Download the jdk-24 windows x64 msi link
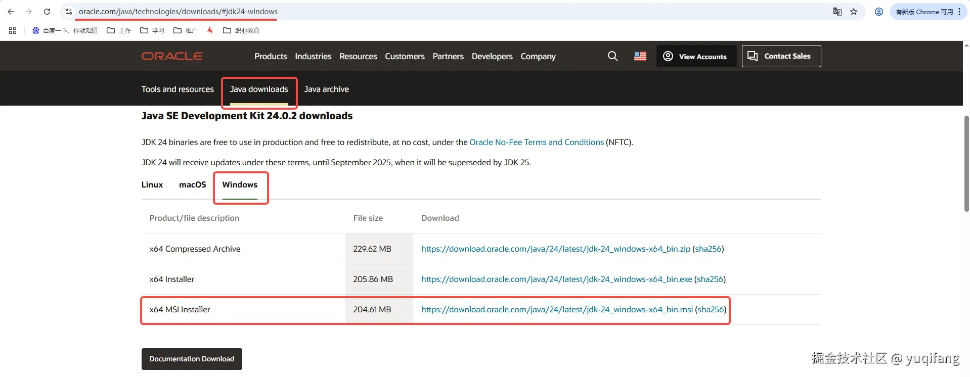The height and width of the screenshot is (377, 970). click(557, 309)
